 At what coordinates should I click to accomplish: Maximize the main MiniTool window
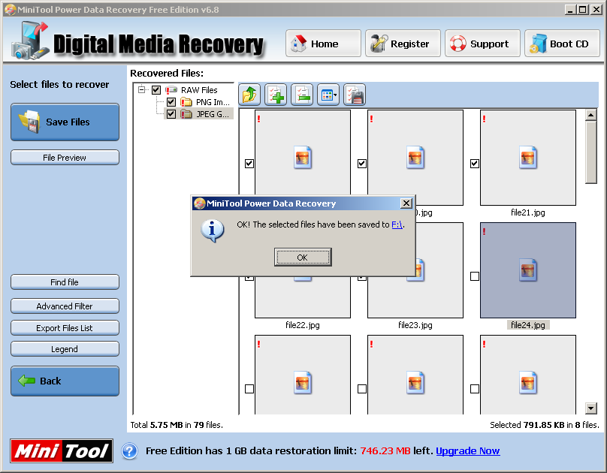[x=582, y=10]
